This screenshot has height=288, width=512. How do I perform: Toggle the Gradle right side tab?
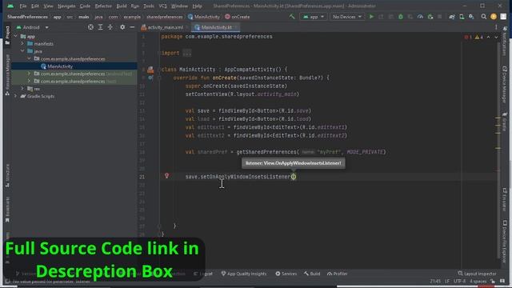[x=505, y=122]
